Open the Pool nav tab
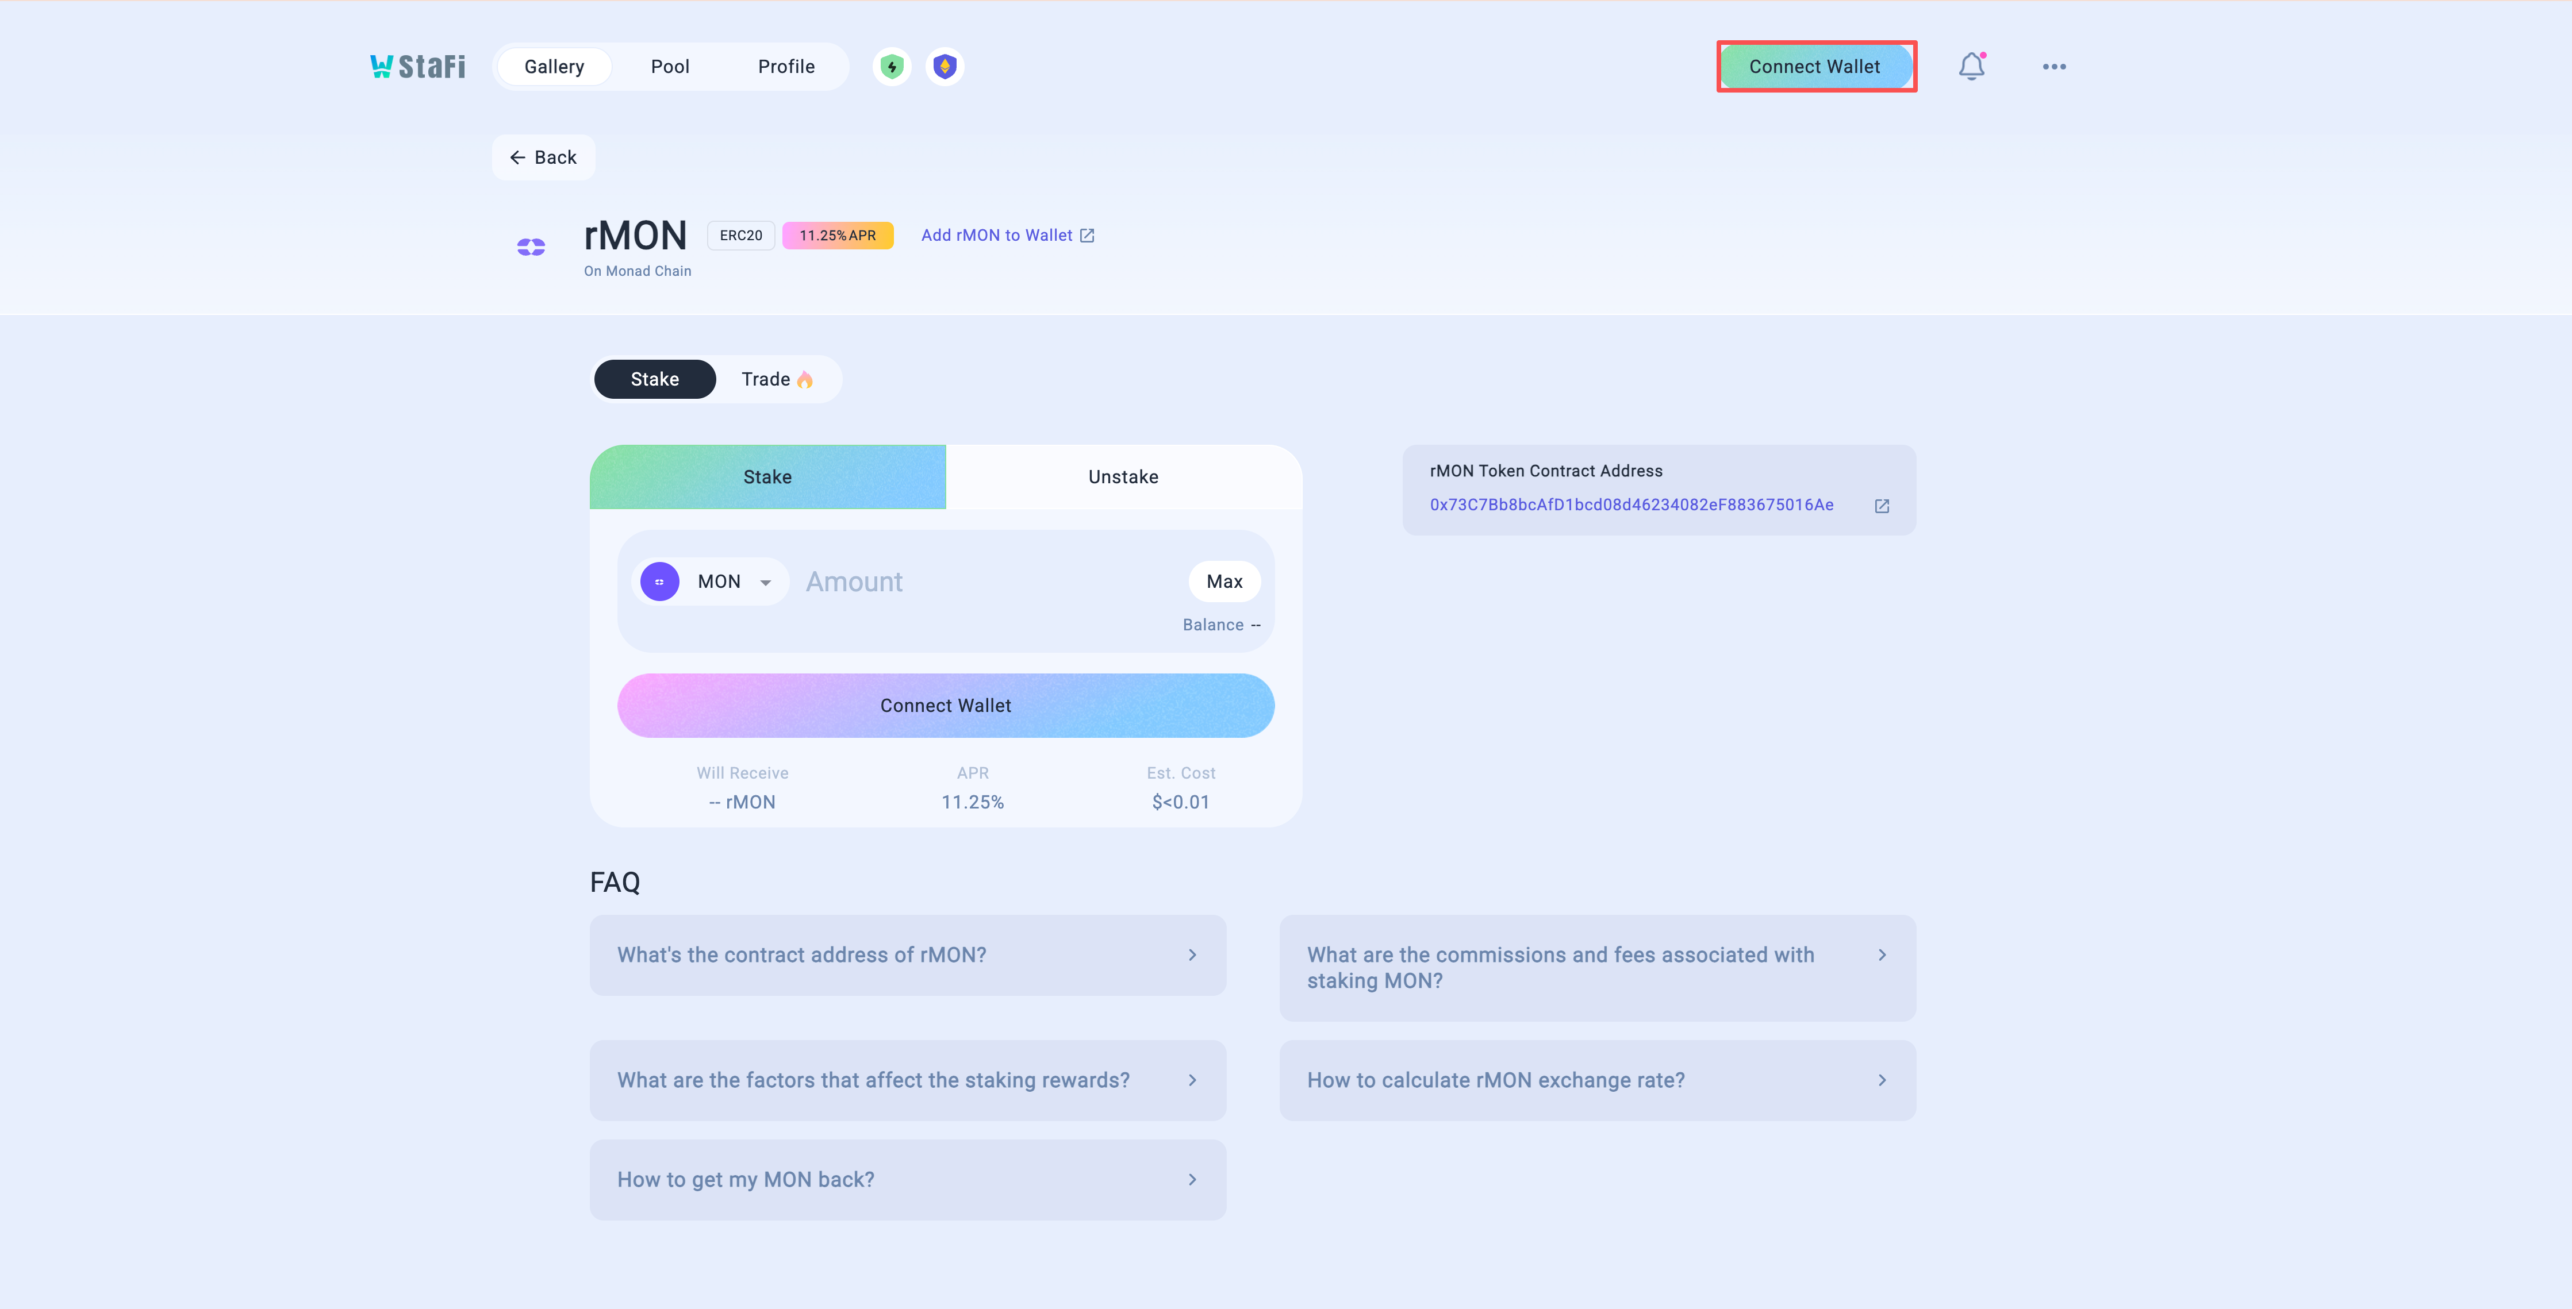 670,67
